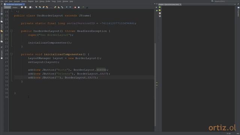Viewport: 240px width, 135px height.
Task: Switch editor to Source view
Action: [7, 7]
